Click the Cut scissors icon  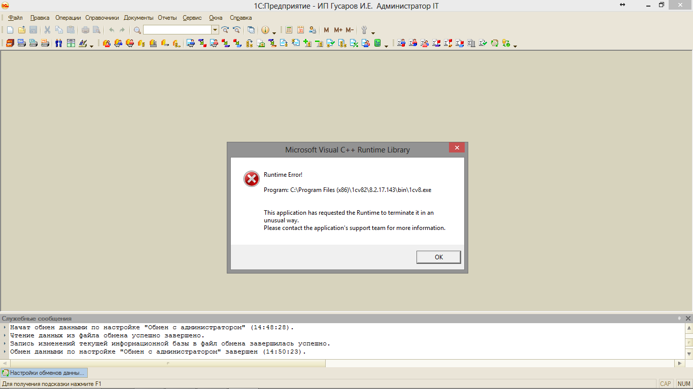47,30
